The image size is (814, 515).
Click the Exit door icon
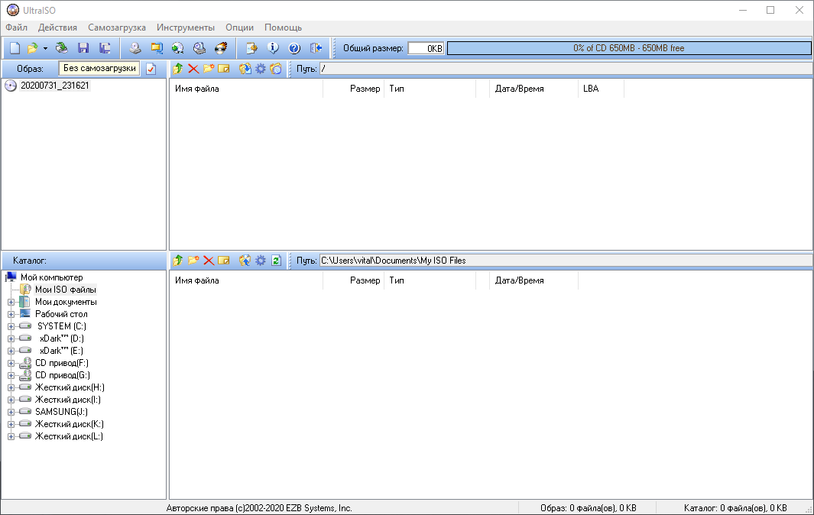coord(316,48)
